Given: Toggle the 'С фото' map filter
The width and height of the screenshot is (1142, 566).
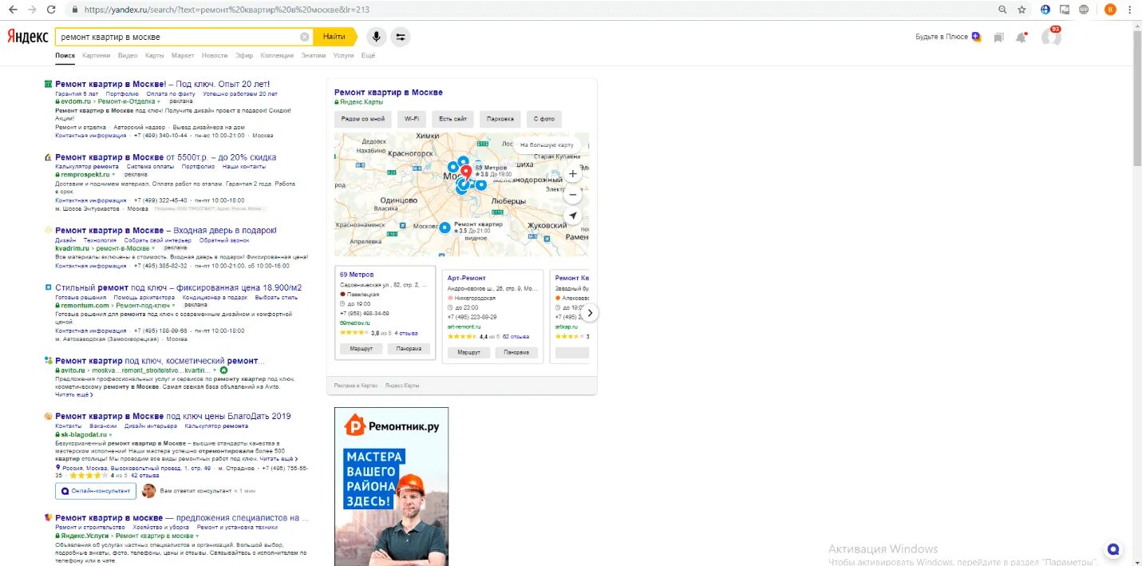Looking at the screenshot, I should point(544,119).
